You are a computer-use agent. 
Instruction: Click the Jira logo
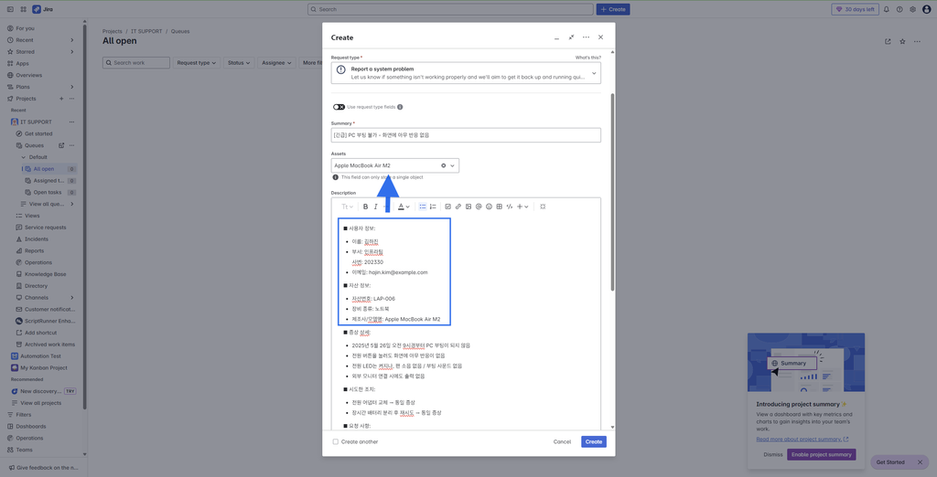click(42, 9)
